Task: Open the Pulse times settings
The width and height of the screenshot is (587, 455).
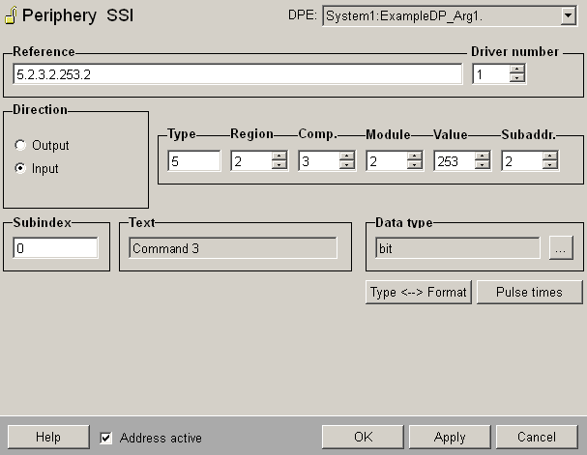Action: pos(529,293)
